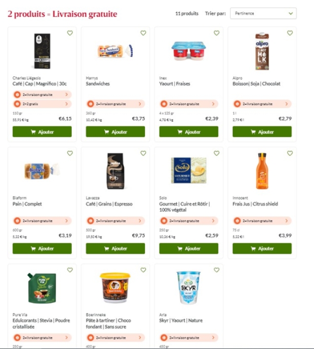Expand livraison gratuite promo on Innocent juice

[x=262, y=221]
